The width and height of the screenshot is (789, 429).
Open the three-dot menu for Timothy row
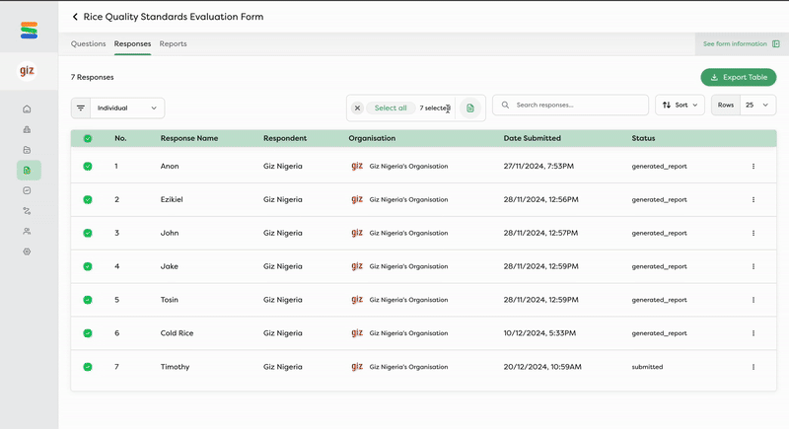coord(753,367)
